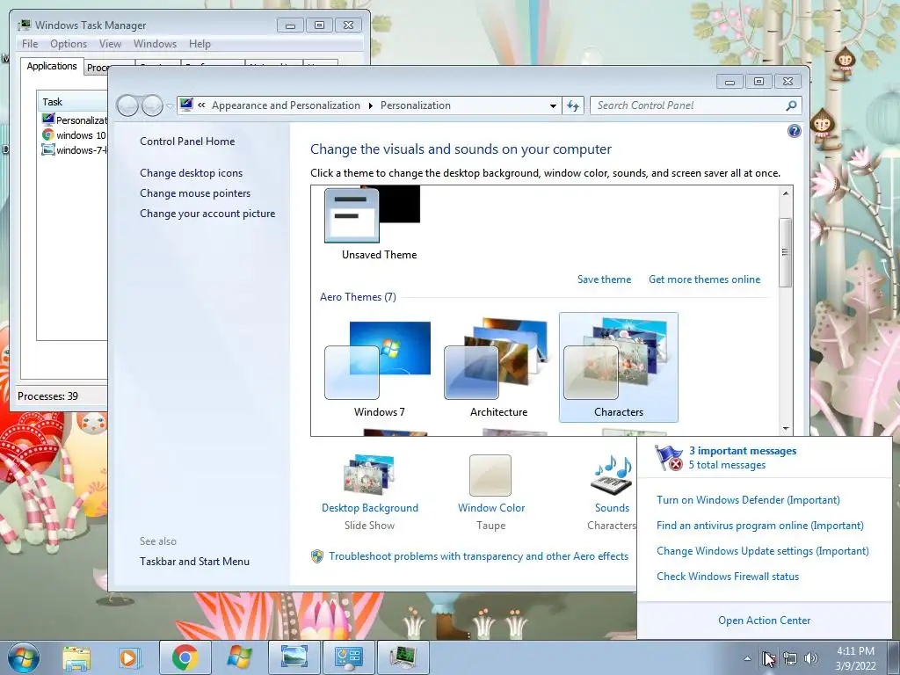This screenshot has width=900, height=675.
Task: Open the clock showing 4:11 PM
Action: pos(855,658)
